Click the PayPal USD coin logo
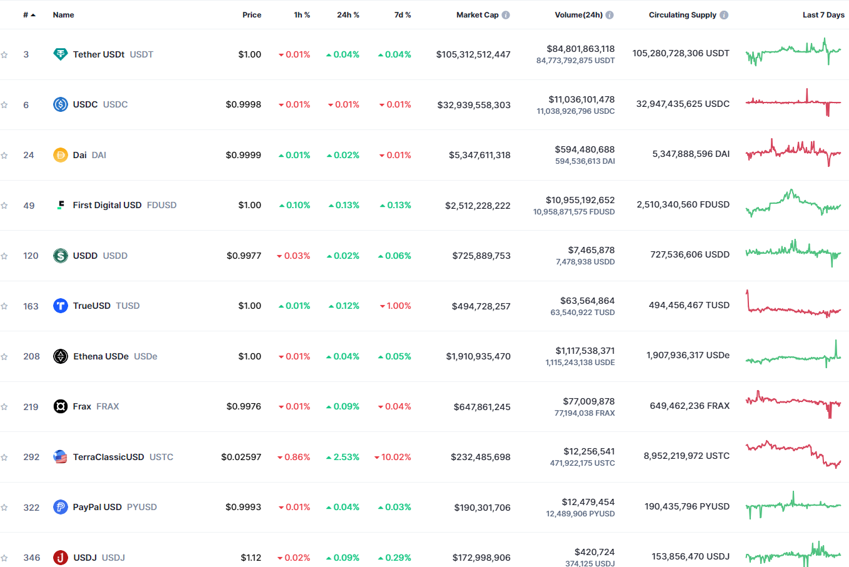 (60, 507)
